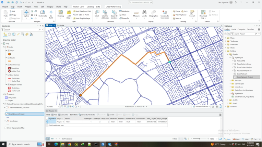The image size is (262, 147).
Task: Click the Convert labels tool
Action: click(x=192, y=14)
